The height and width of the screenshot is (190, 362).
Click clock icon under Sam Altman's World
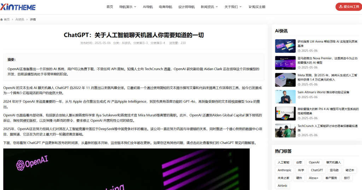[299, 97]
